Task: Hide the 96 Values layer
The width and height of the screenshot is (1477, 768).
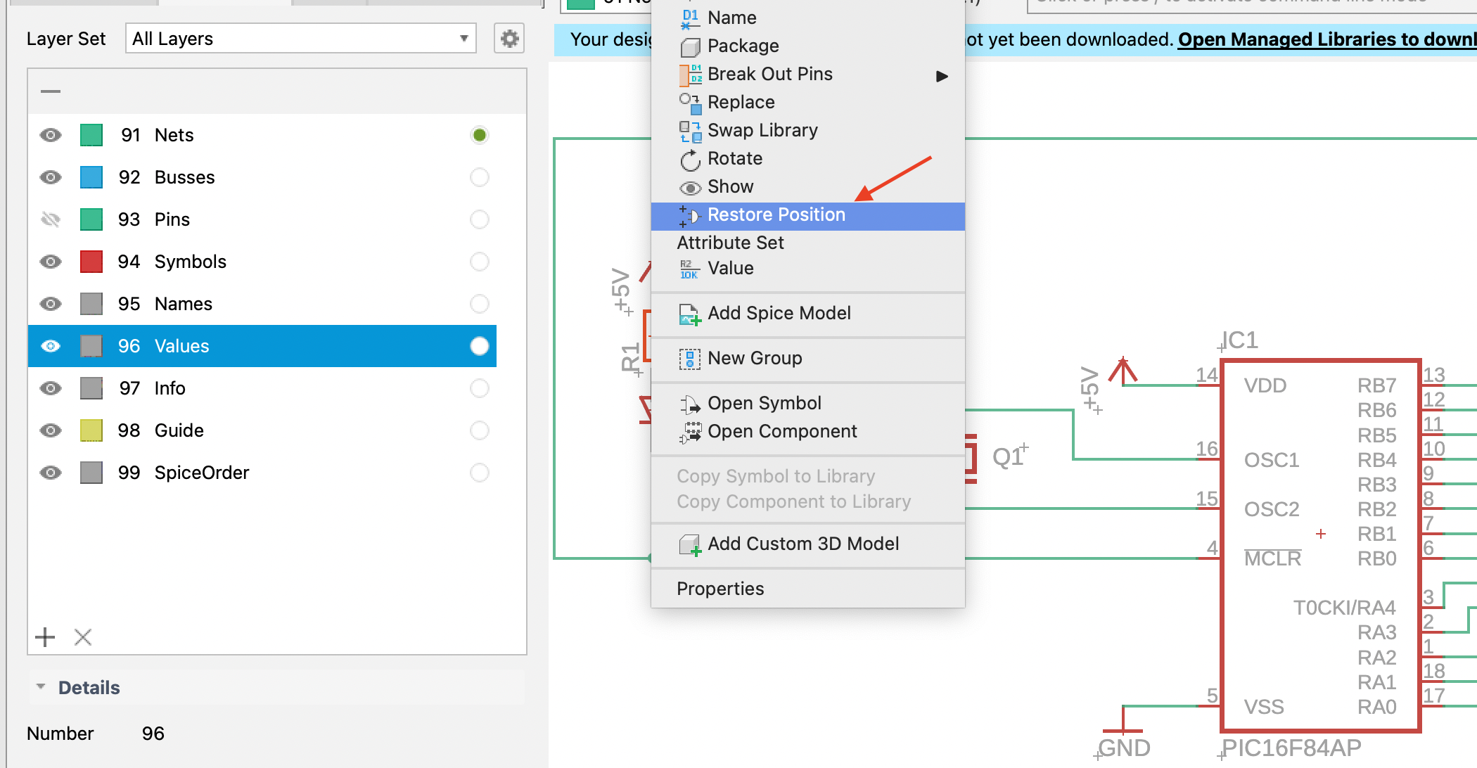Action: point(51,346)
